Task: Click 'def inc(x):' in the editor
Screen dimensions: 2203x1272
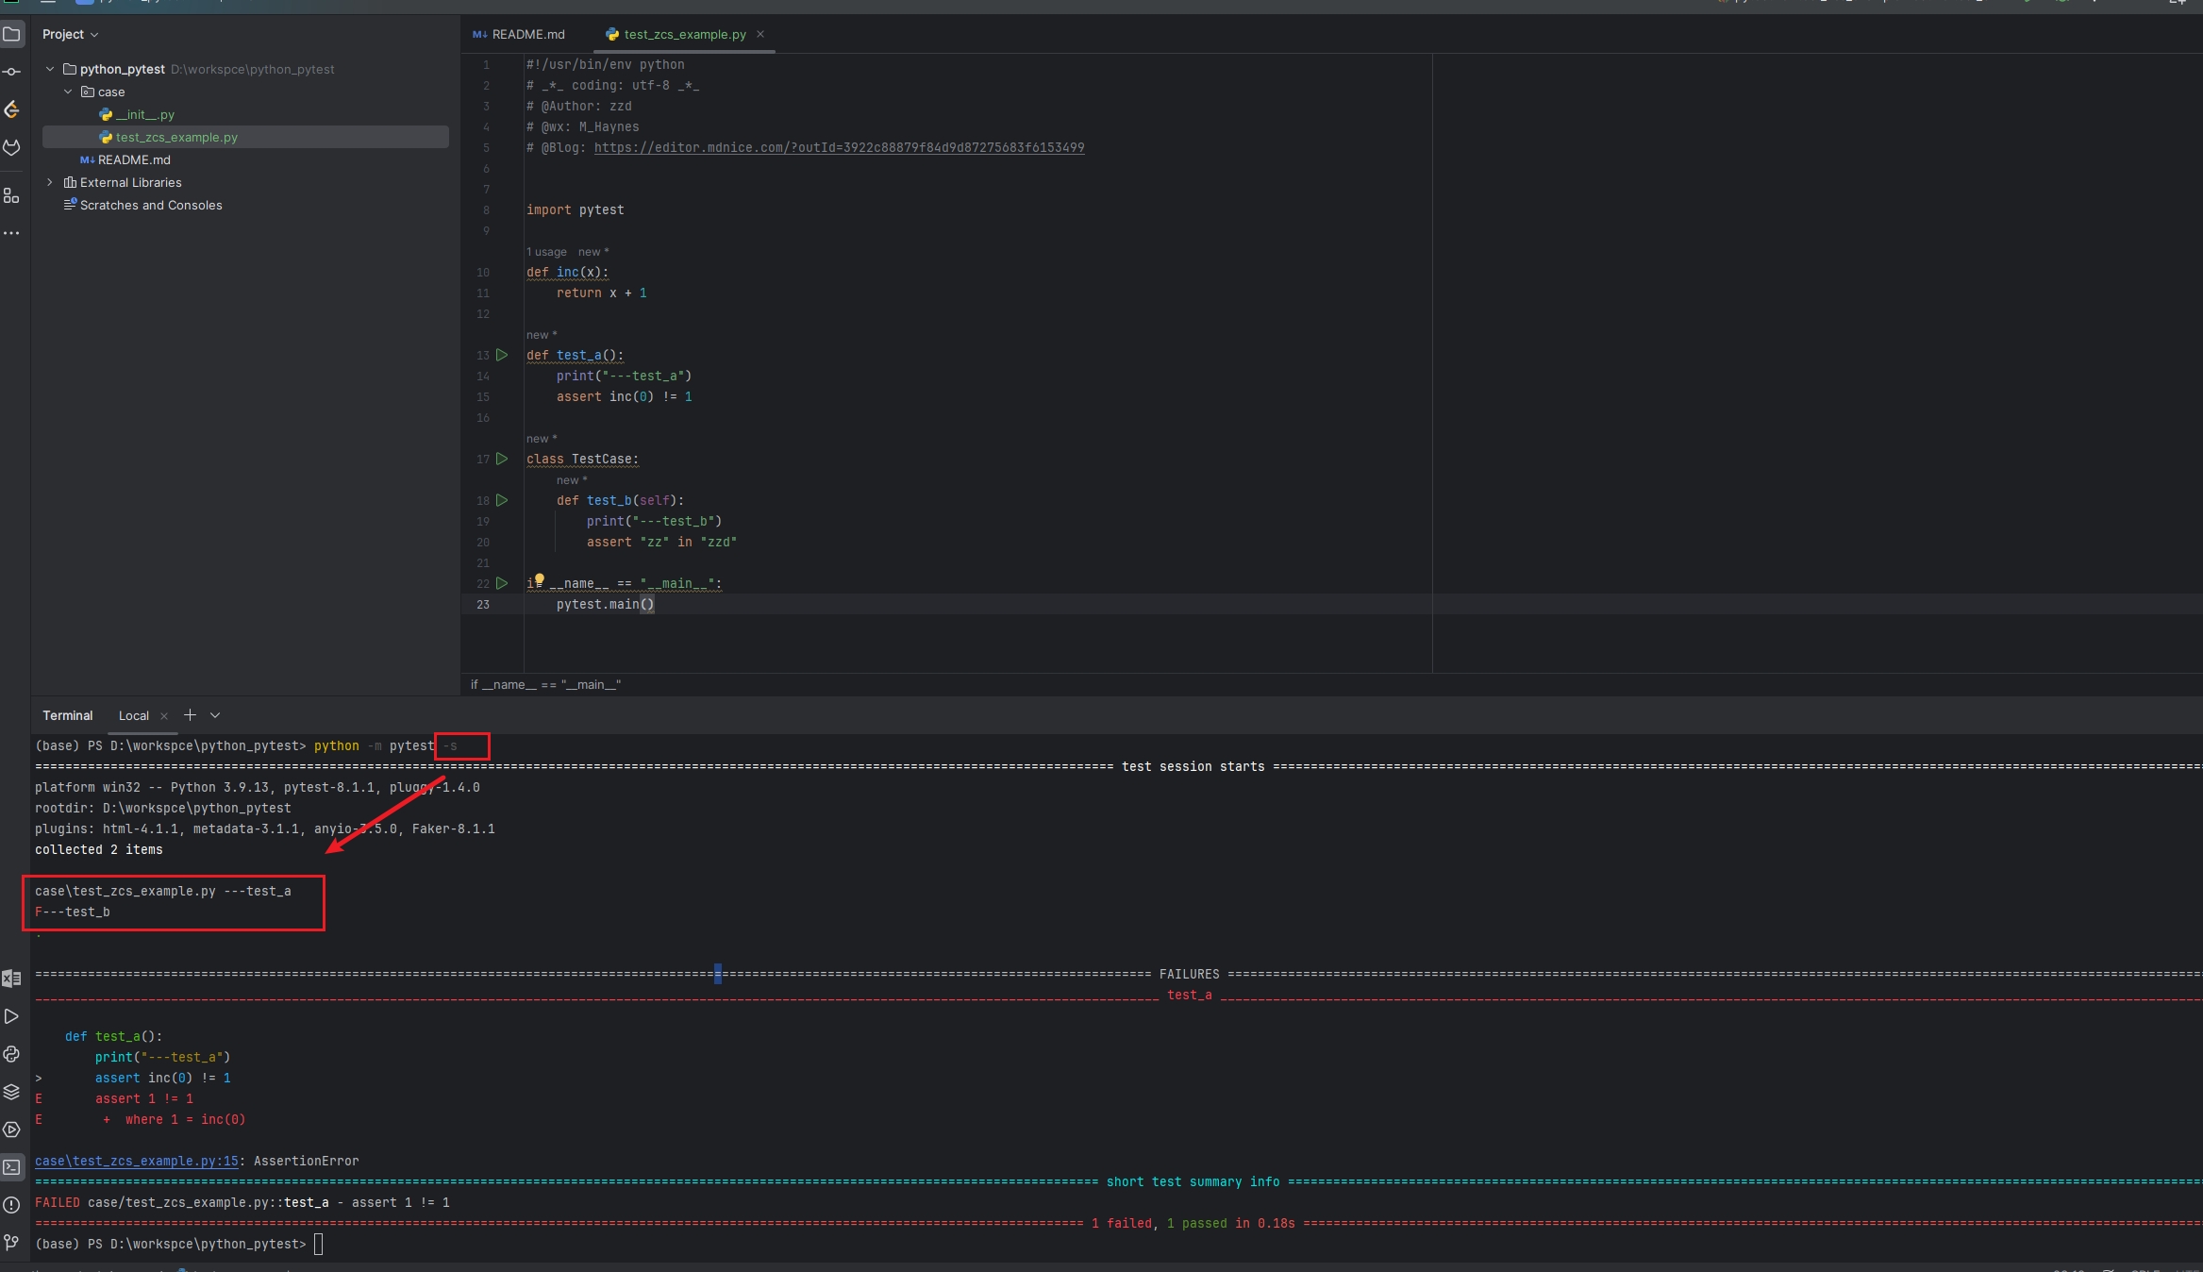Action: (x=568, y=272)
